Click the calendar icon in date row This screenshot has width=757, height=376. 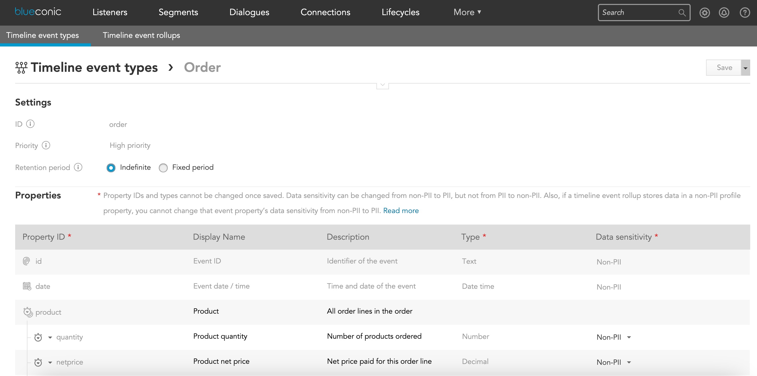(27, 286)
